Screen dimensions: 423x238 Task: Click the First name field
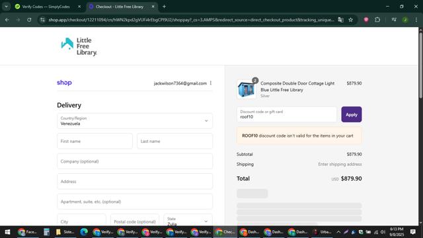[95, 141]
